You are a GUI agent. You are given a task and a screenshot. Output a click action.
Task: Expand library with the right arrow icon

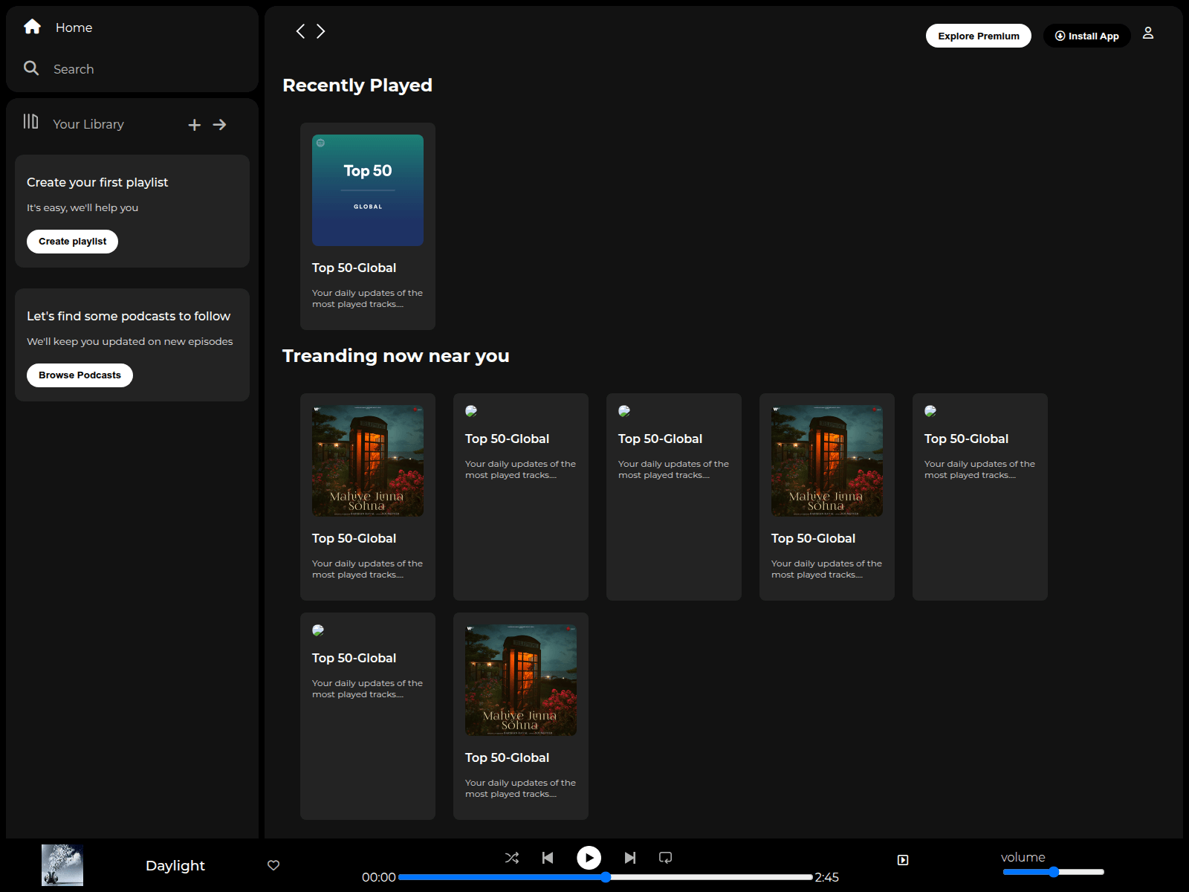(219, 125)
